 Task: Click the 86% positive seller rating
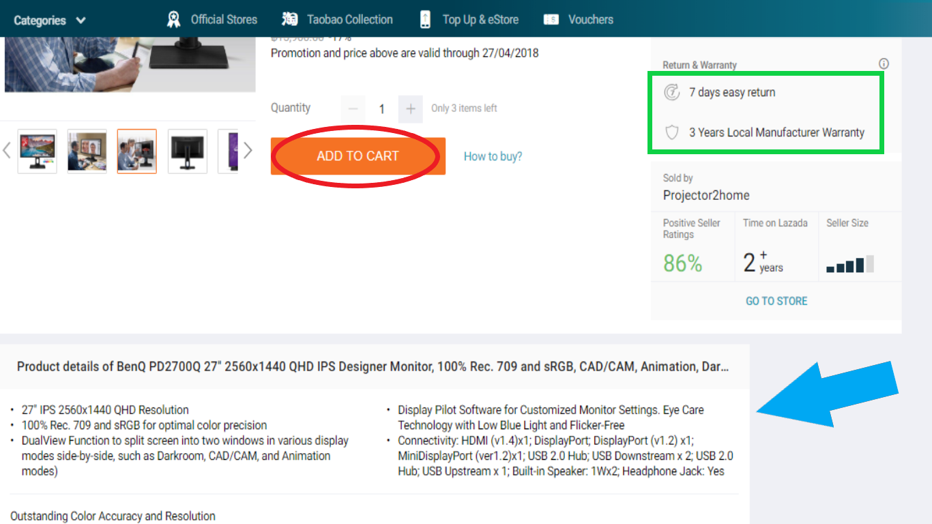point(682,263)
